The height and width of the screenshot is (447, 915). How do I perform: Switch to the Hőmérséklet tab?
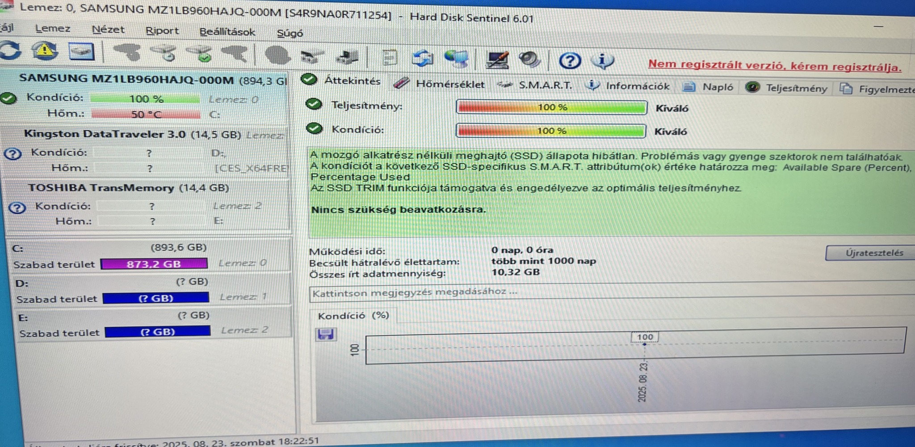coord(439,84)
